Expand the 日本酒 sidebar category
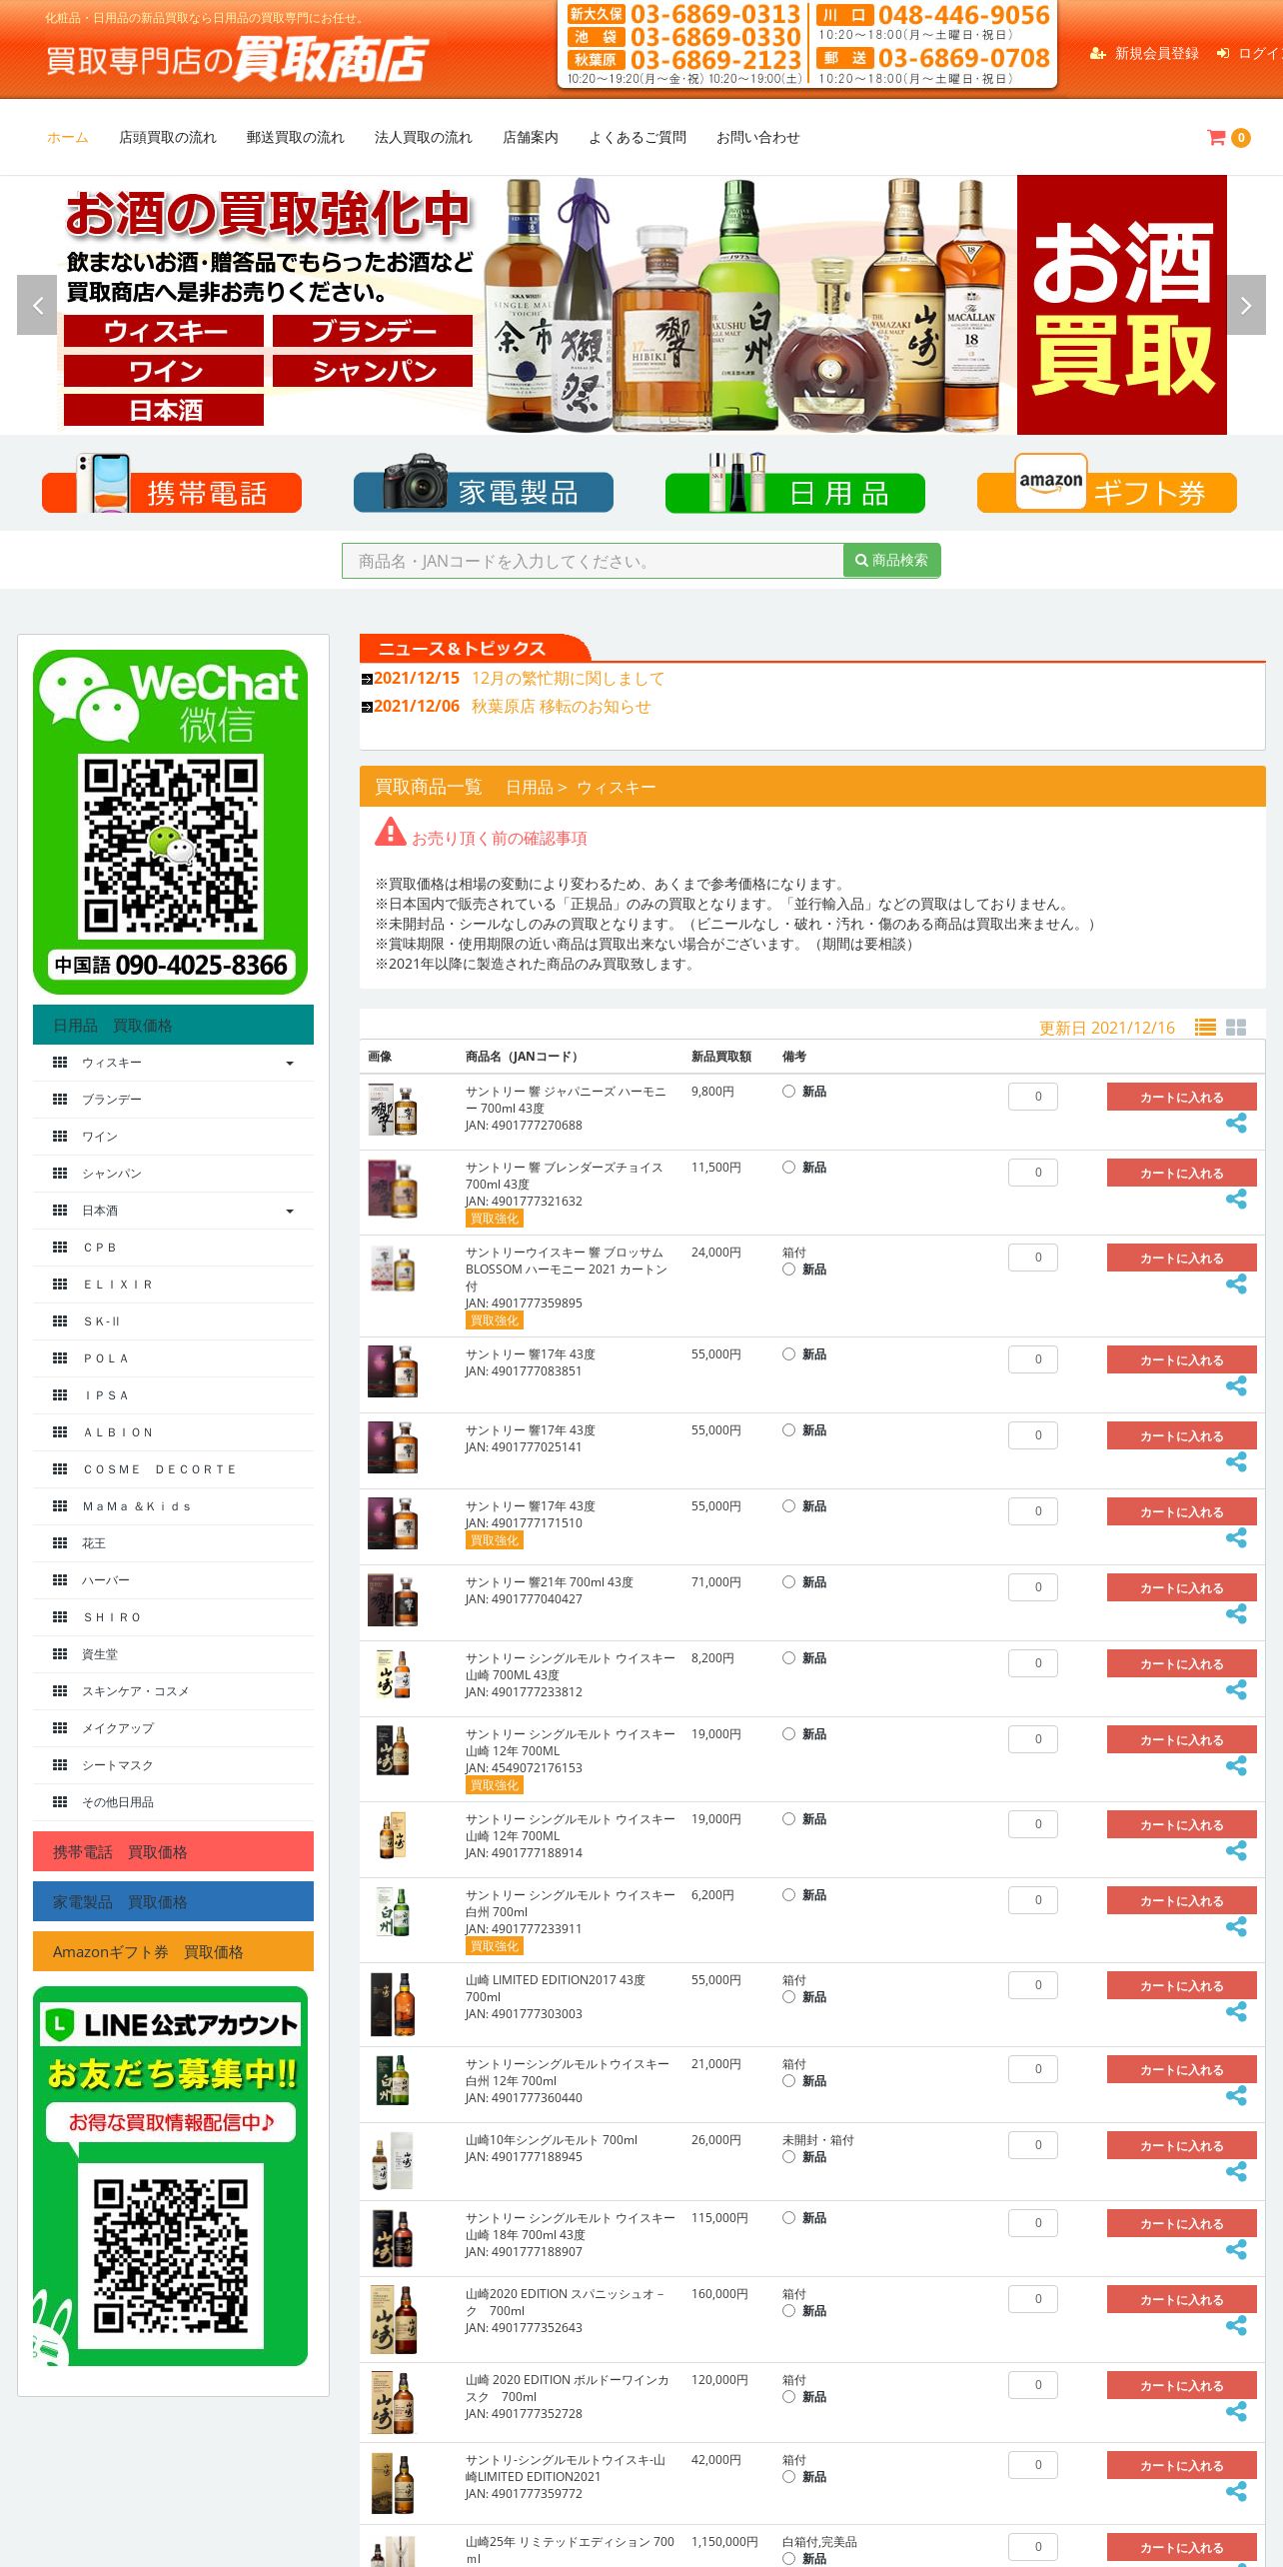This screenshot has height=2567, width=1283. (x=173, y=1211)
